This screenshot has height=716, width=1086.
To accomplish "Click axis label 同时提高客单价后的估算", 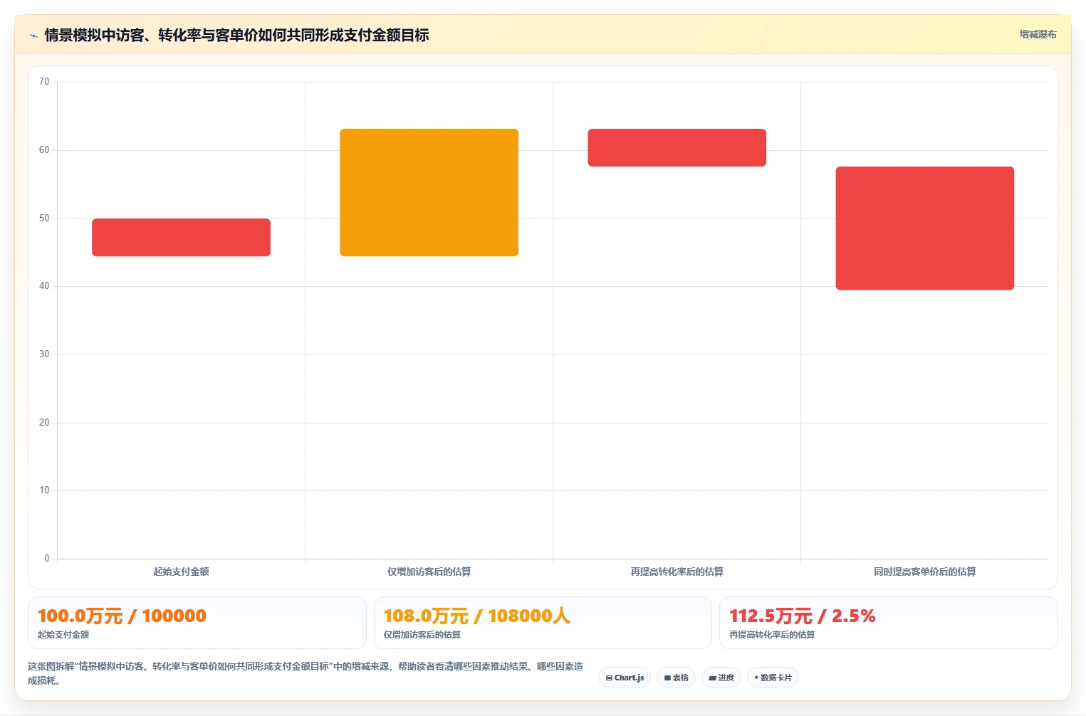I will (x=924, y=572).
